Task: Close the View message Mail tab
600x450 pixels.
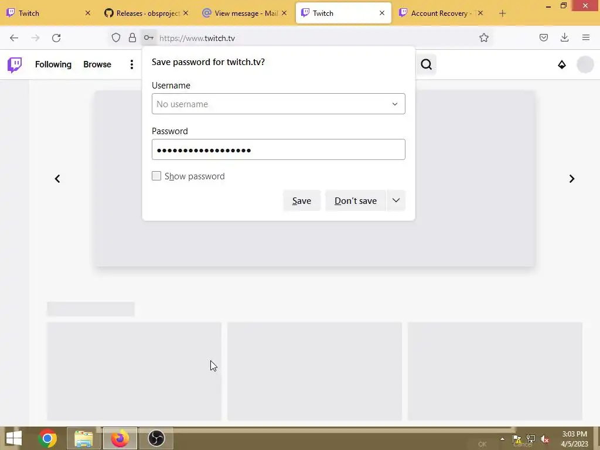Action: pos(284,13)
